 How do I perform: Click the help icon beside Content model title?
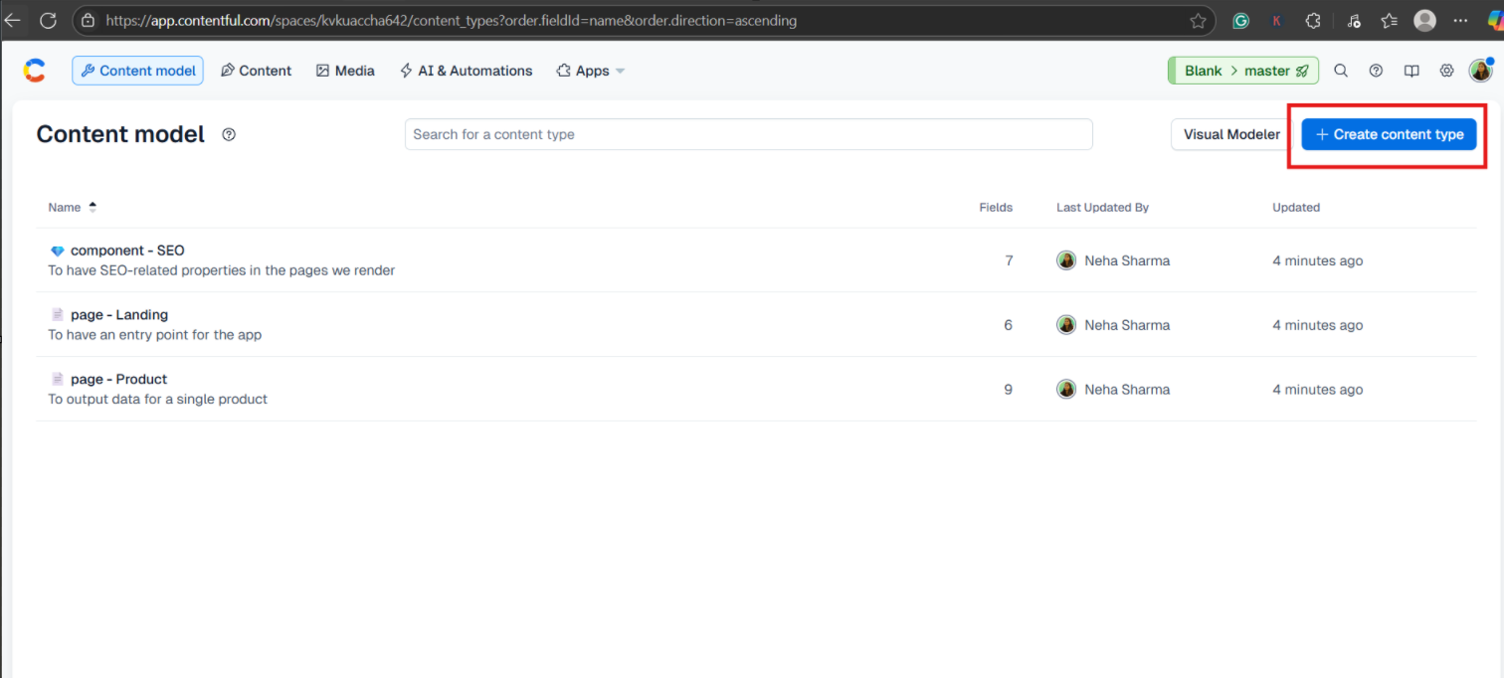[x=229, y=134]
